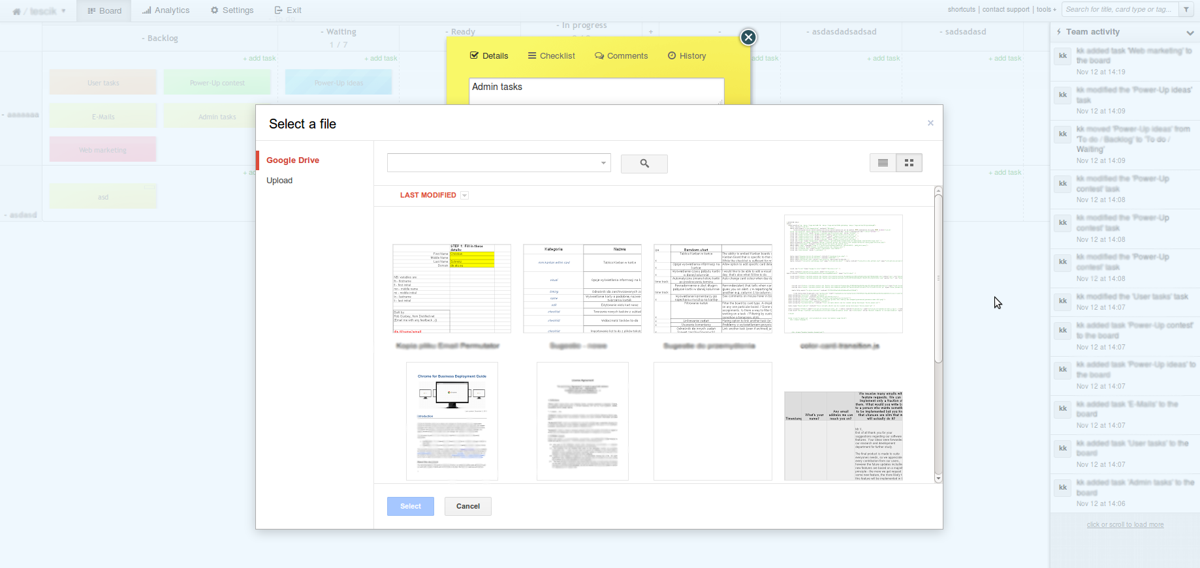The height and width of the screenshot is (568, 1200).
Task: Switch file picker to list view
Action: pyautogui.click(x=883, y=163)
